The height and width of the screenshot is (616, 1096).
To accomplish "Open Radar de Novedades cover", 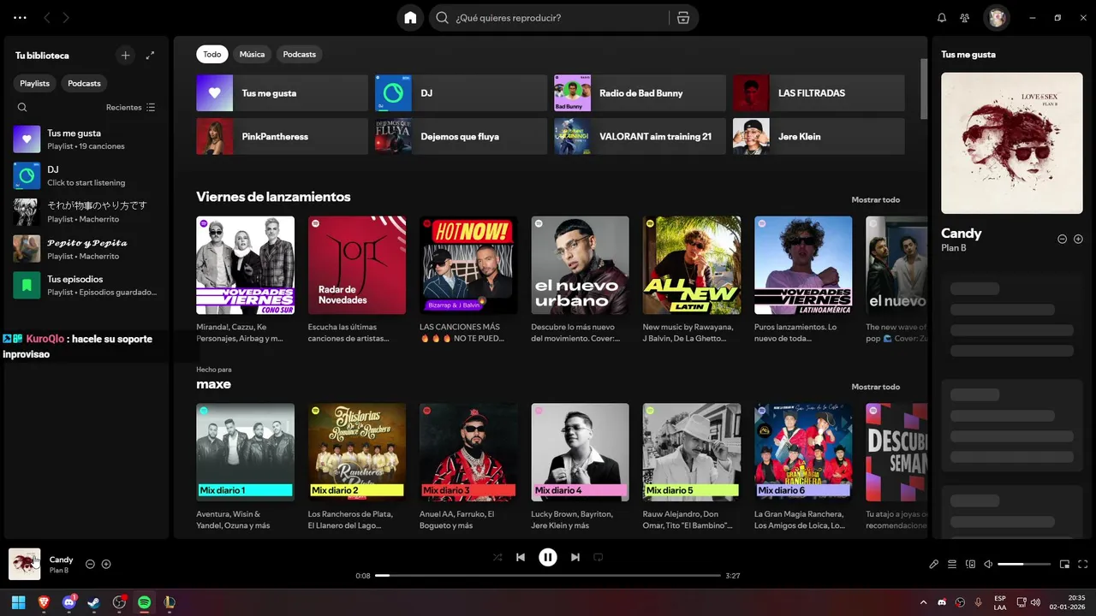I will click(357, 265).
